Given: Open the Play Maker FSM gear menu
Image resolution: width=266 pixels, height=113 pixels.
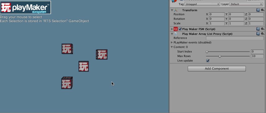Looking at the screenshot, I should 262,29.
